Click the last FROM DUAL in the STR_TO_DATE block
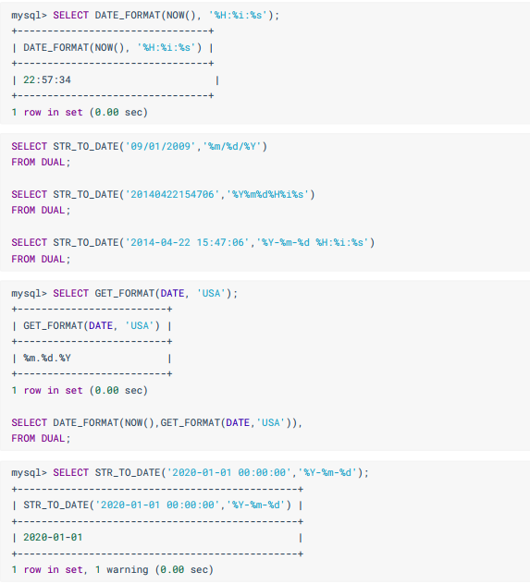The width and height of the screenshot is (530, 584). click(41, 259)
